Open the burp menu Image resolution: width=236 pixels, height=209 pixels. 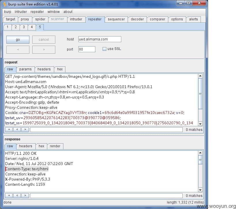click(7, 12)
